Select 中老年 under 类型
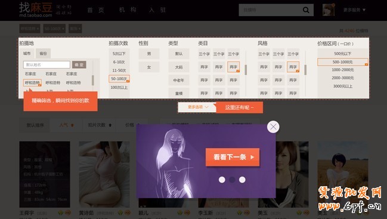This screenshot has width=387, height=219. 179,80
